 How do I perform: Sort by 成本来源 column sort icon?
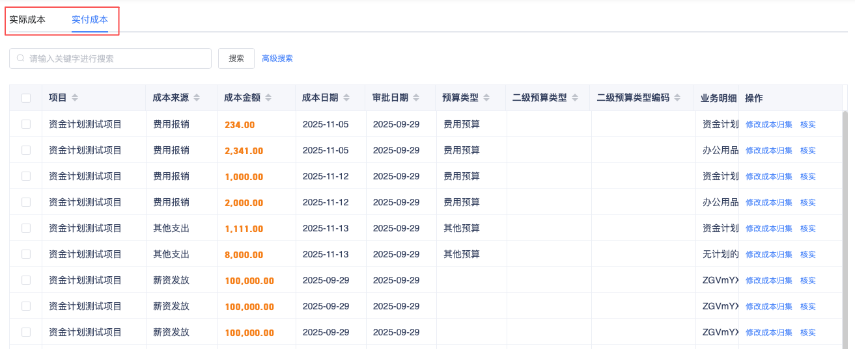coord(197,98)
